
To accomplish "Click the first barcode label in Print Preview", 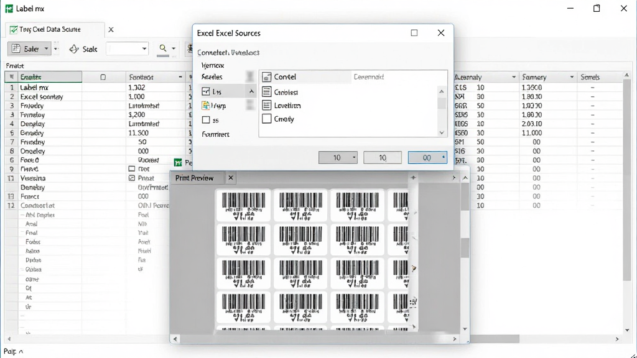I will tap(243, 205).
